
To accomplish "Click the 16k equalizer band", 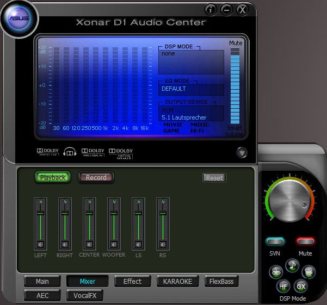I will tap(145, 85).
